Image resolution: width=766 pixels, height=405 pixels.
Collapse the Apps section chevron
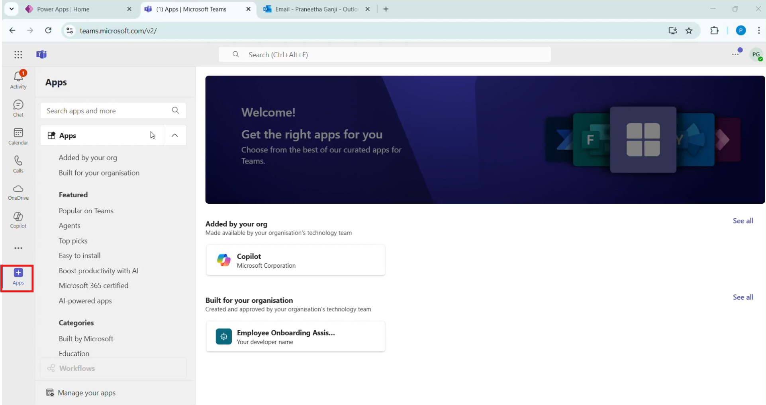click(x=175, y=135)
